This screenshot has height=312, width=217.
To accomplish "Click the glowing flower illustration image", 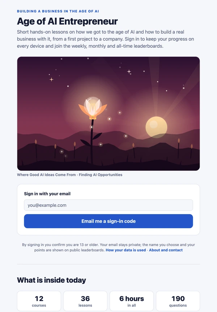I will pyautogui.click(x=109, y=114).
